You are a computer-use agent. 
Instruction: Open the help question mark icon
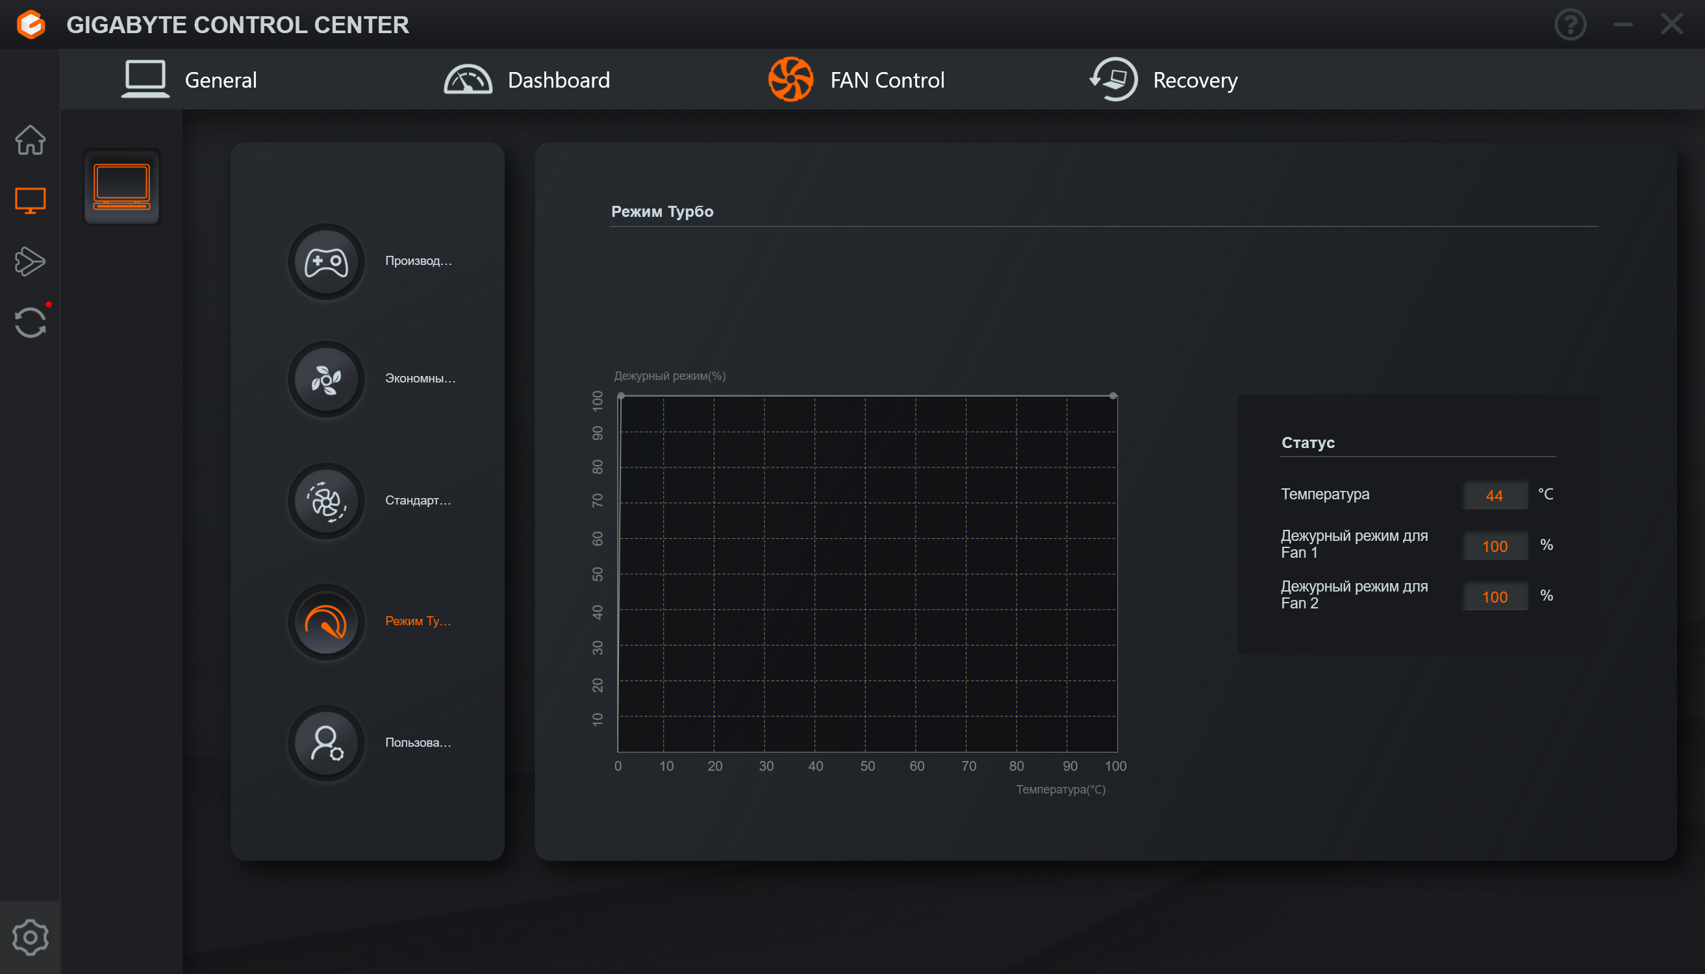point(1570,25)
